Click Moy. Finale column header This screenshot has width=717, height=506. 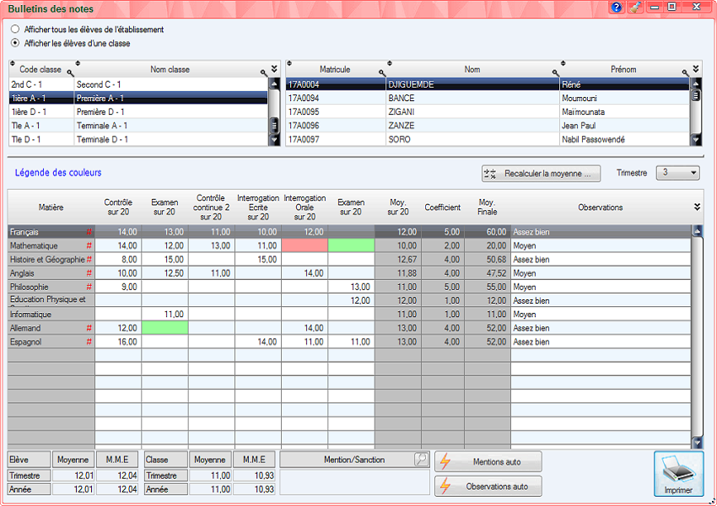(487, 207)
